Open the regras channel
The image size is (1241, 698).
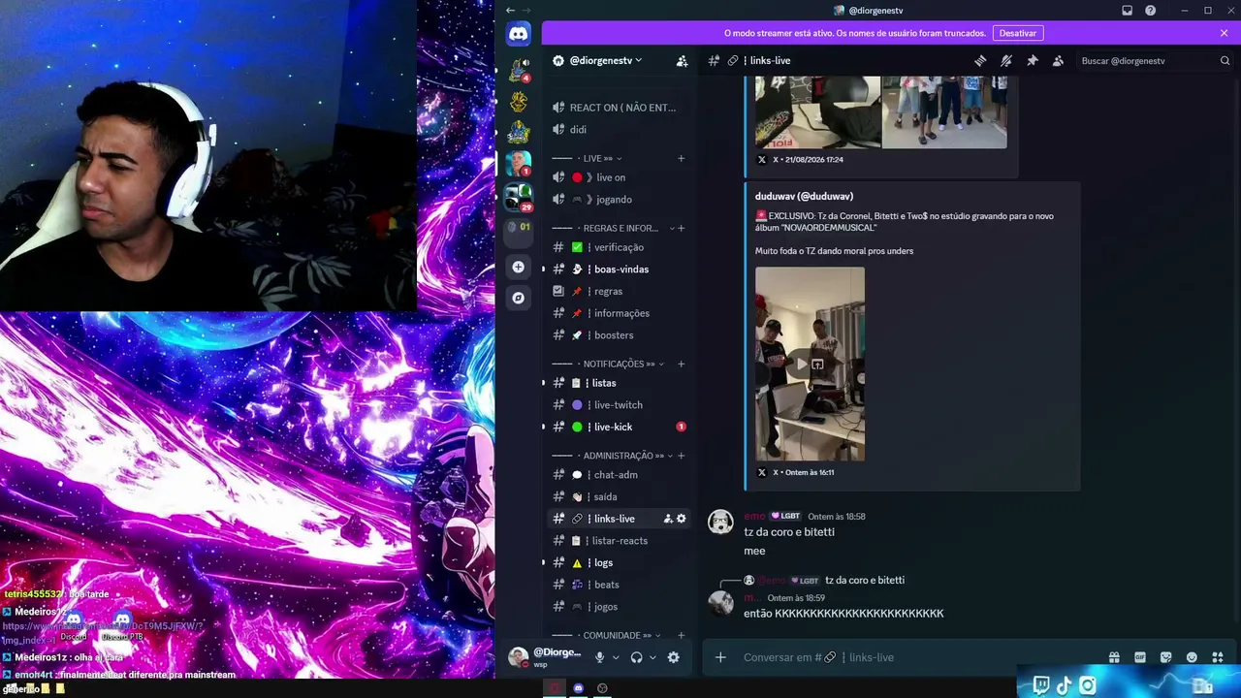619,291
